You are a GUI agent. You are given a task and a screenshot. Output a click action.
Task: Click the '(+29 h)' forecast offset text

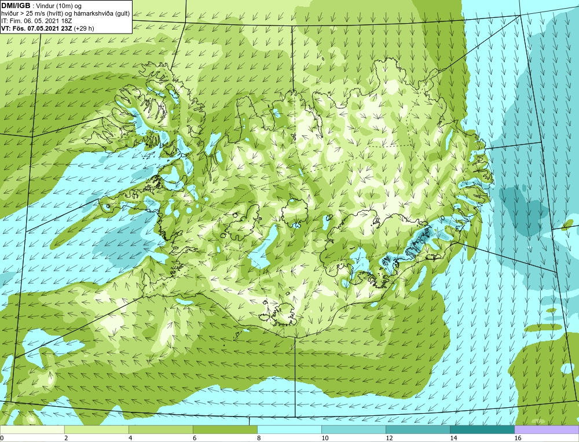pyautogui.click(x=84, y=28)
